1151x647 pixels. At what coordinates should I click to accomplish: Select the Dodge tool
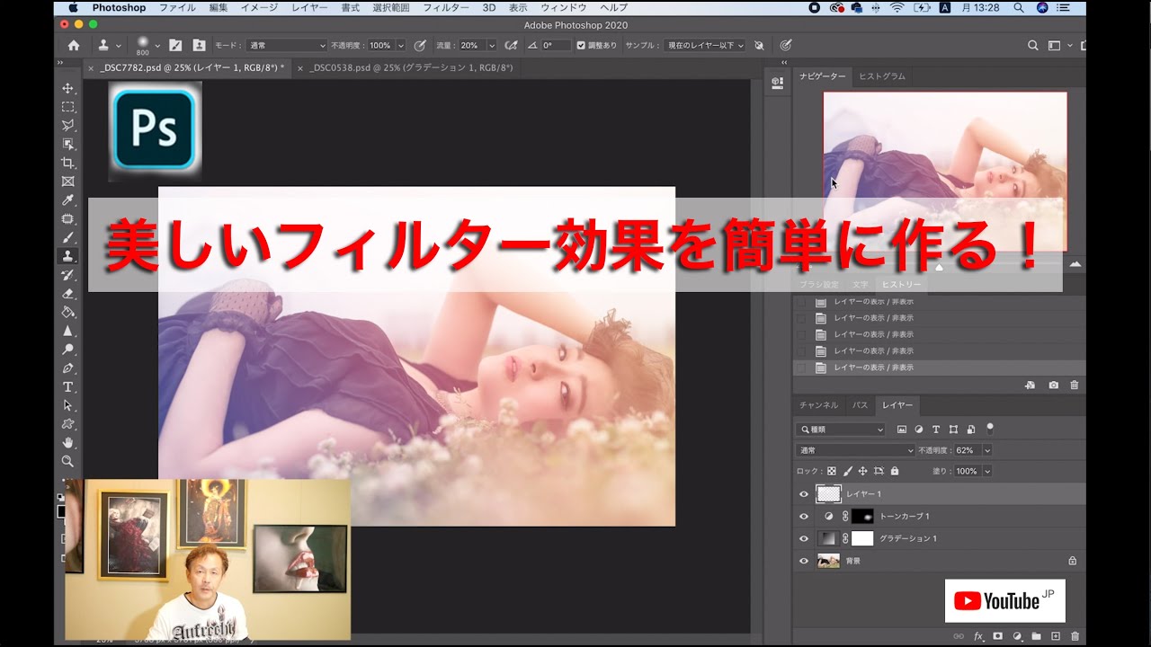click(67, 350)
